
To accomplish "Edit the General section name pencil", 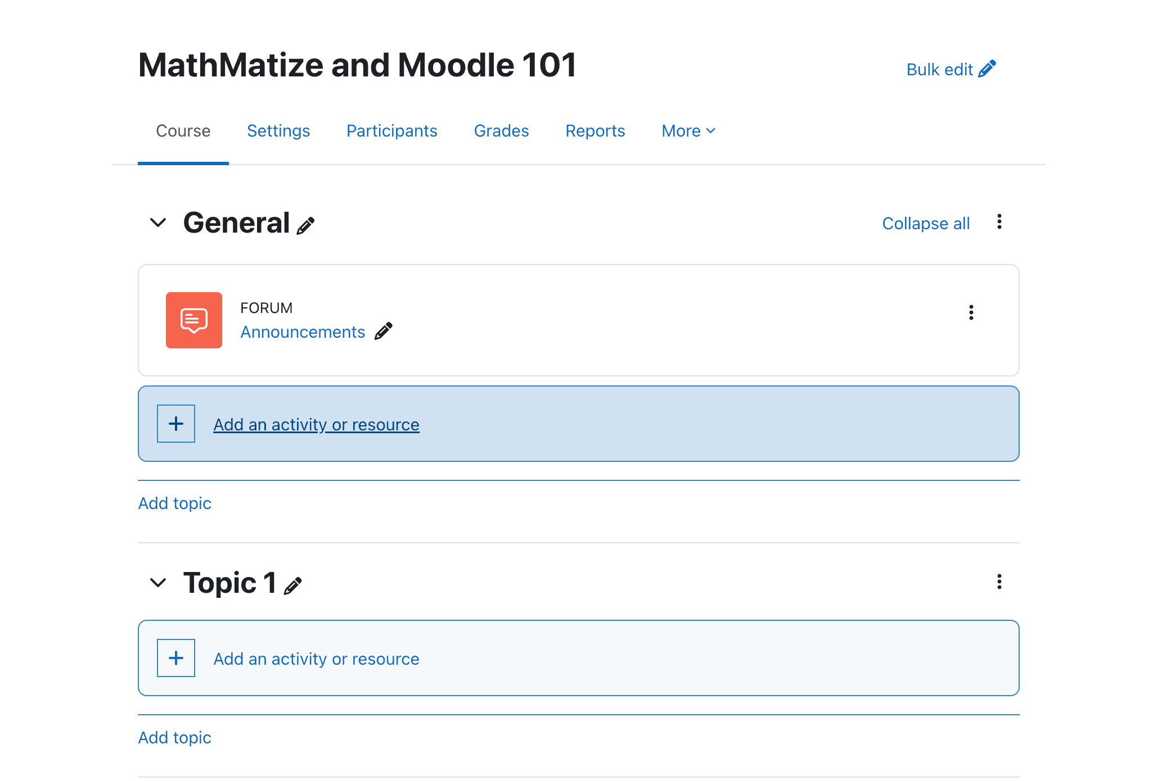I will pos(305,225).
